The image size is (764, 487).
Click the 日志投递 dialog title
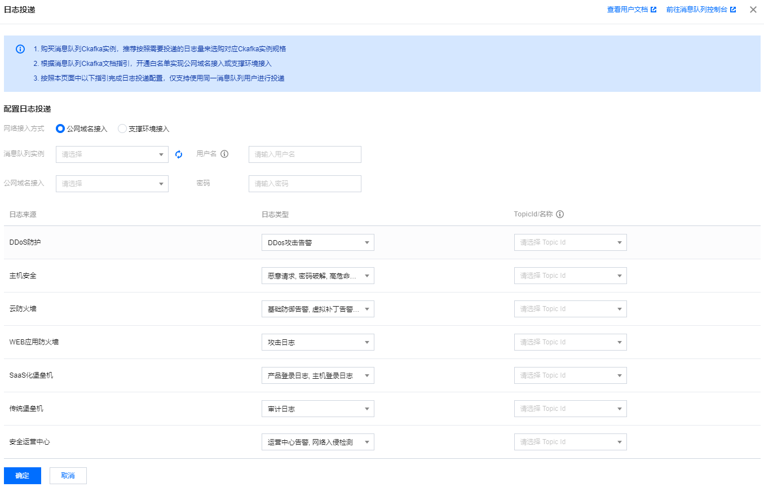click(x=20, y=10)
